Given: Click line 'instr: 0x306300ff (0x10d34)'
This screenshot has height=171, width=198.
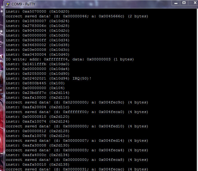Looking at the screenshot, I should click(x=38, y=40).
